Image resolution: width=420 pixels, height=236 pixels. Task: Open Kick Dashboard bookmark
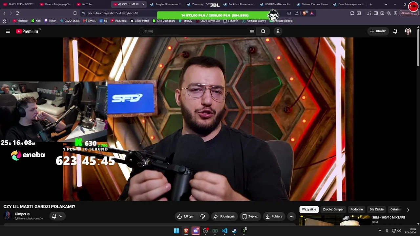[164, 21]
